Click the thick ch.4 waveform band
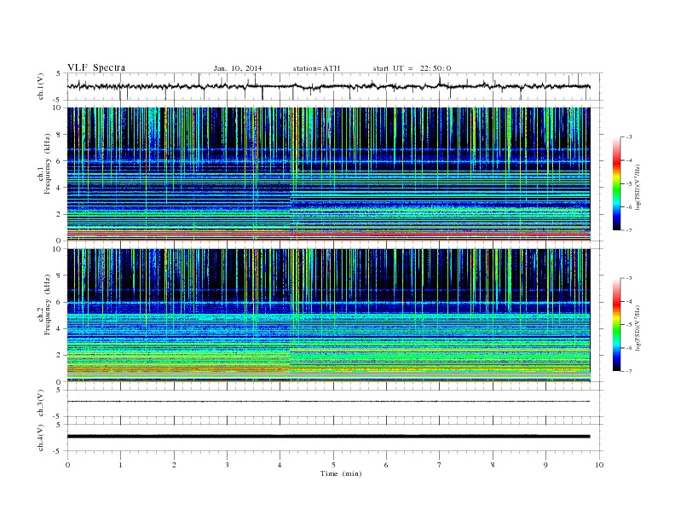The width and height of the screenshot is (675, 522). point(328,437)
